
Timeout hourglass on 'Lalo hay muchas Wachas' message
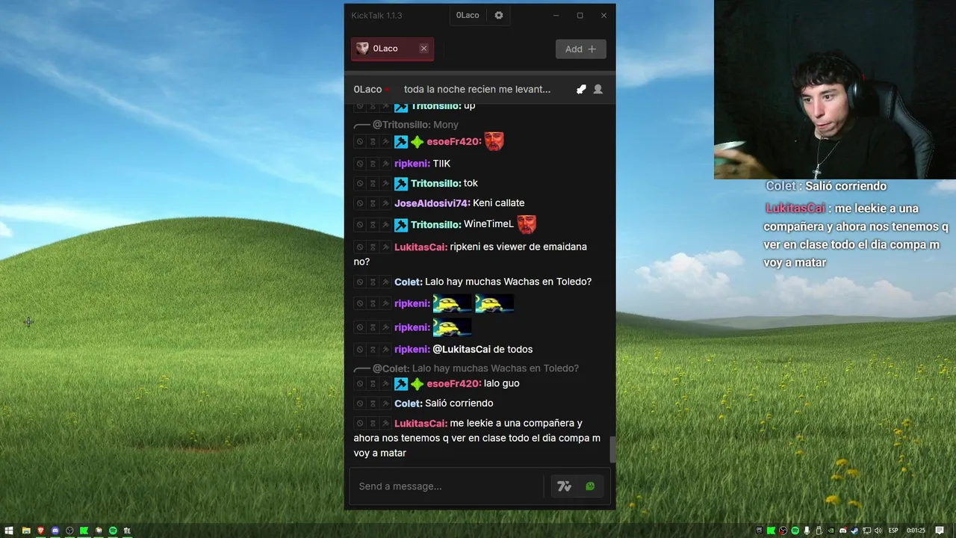point(373,282)
